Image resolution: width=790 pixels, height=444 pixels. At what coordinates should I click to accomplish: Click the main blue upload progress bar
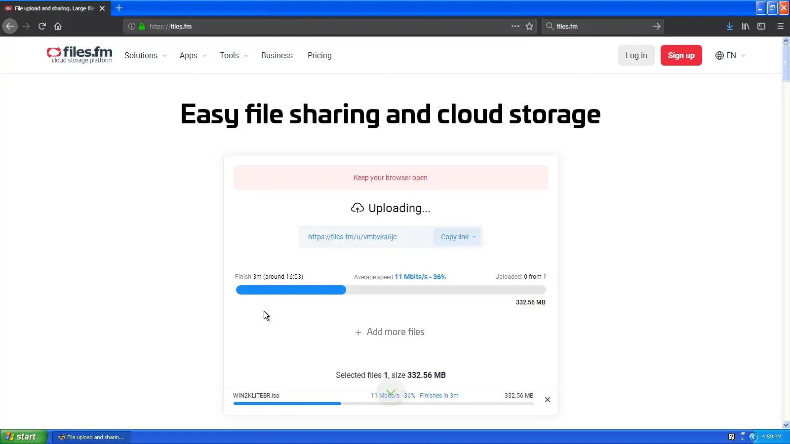(391, 290)
